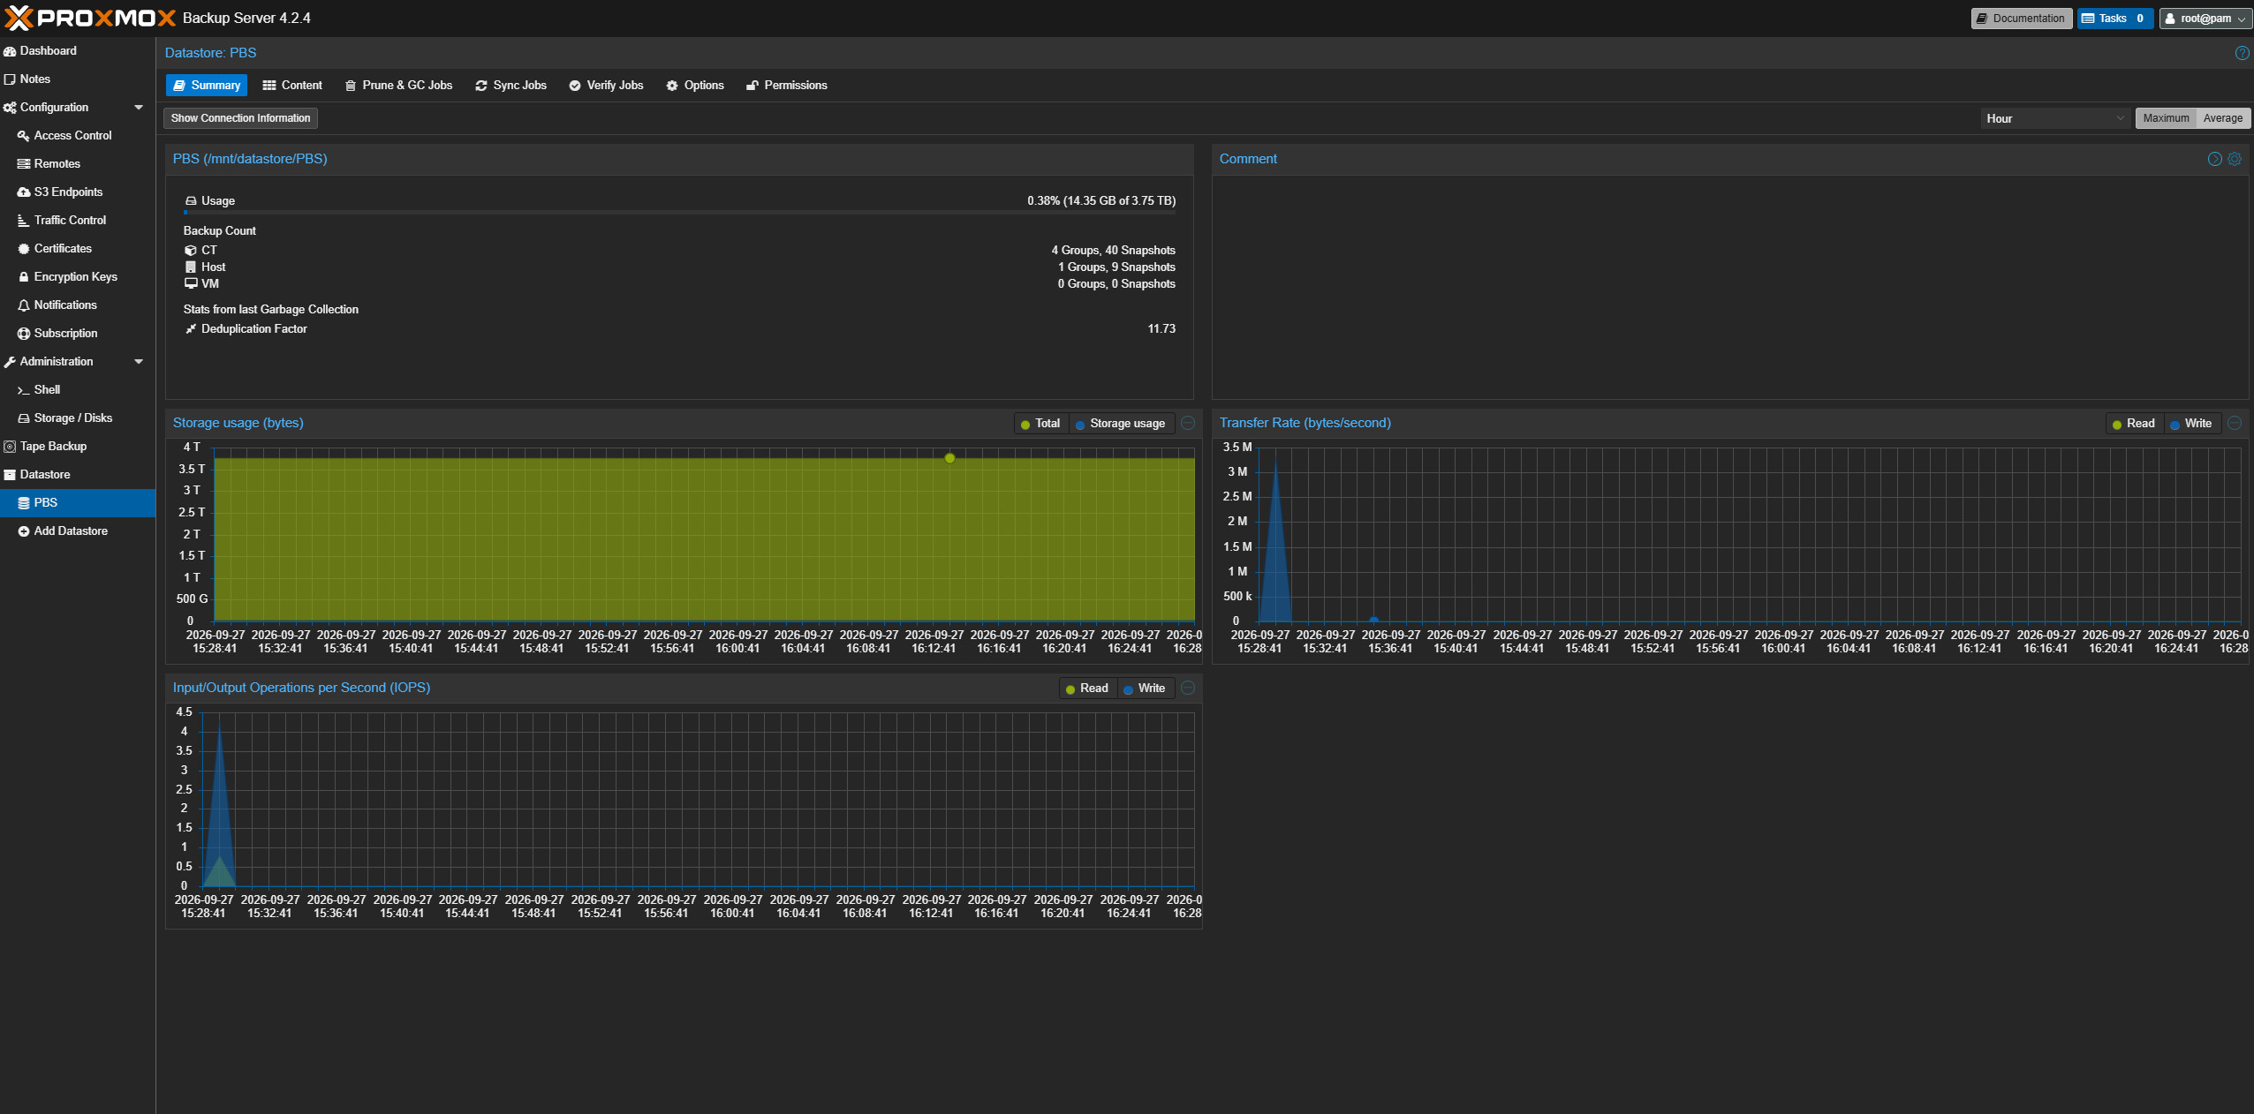The image size is (2254, 1114).
Task: Open the root@pam user menu
Action: point(2205,19)
